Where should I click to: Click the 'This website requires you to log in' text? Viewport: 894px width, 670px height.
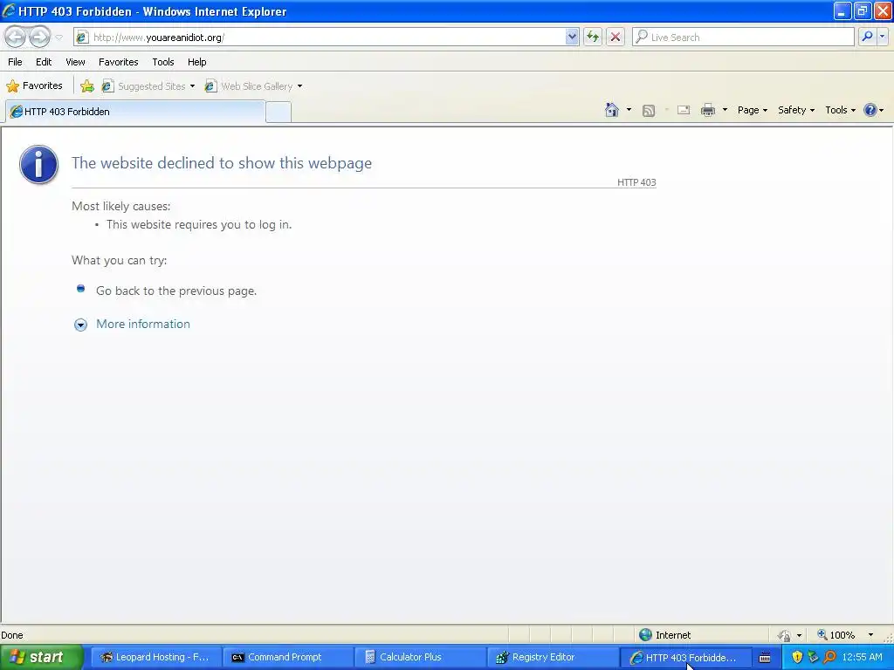coord(199,224)
